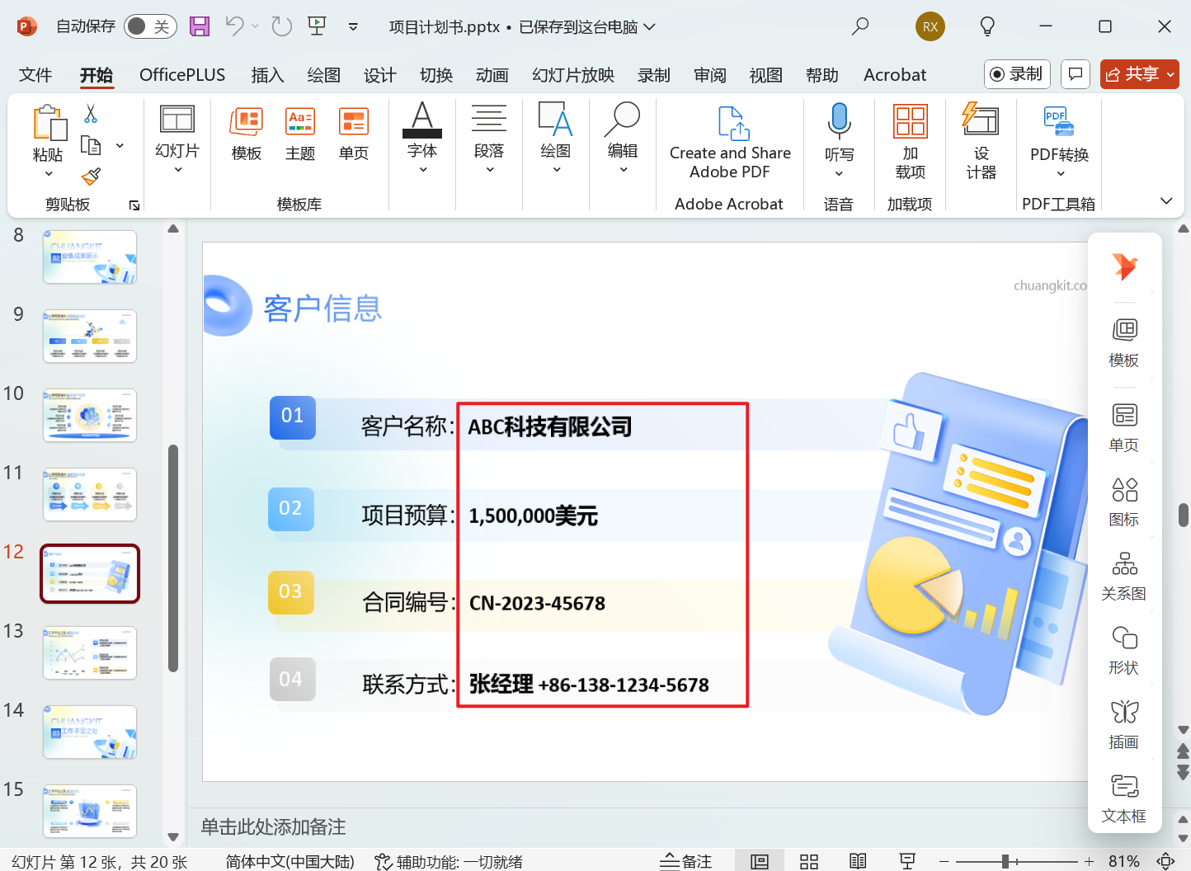This screenshot has width=1191, height=871.
Task: Switch to the 插入 ribbon tab
Action: (x=267, y=74)
